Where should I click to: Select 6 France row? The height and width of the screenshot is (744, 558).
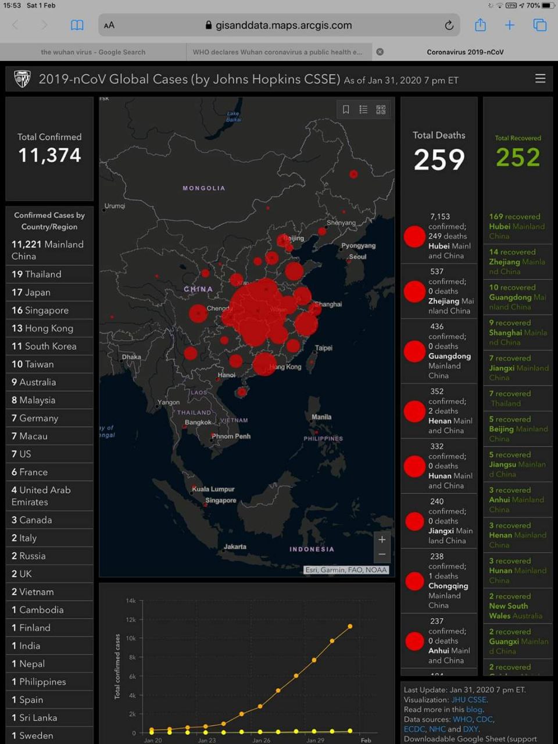[49, 472]
